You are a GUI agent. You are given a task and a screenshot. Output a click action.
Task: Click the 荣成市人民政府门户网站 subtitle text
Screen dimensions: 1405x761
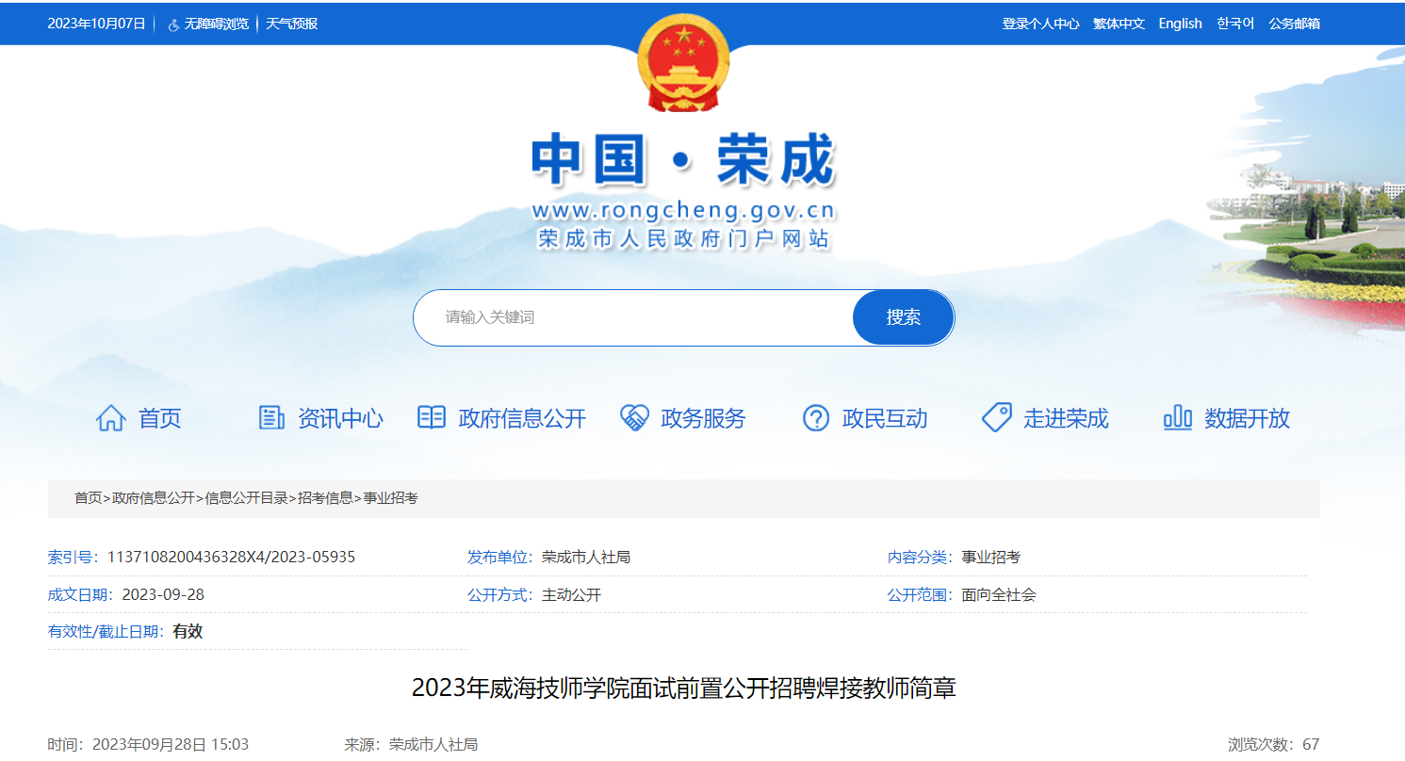click(x=683, y=238)
